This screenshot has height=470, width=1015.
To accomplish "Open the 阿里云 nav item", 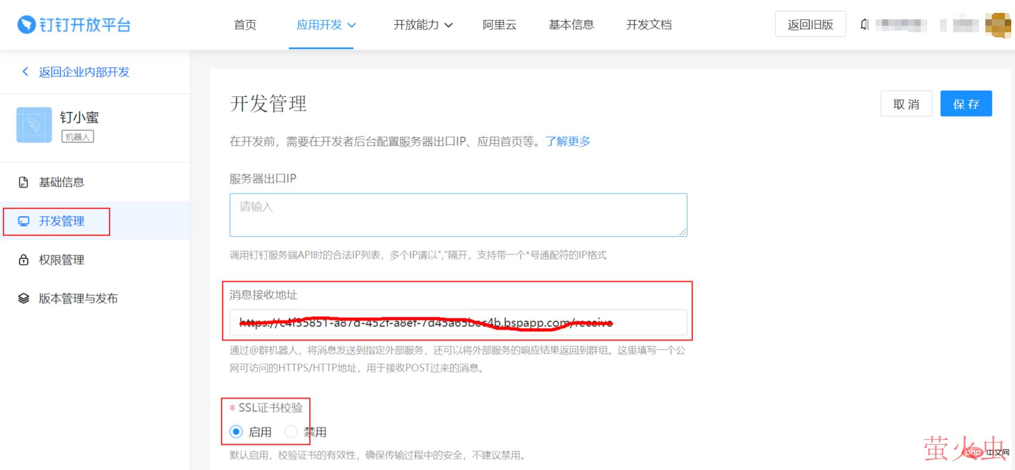I will (500, 25).
